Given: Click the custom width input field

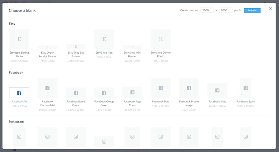Looking at the screenshot, I should 207,10.
